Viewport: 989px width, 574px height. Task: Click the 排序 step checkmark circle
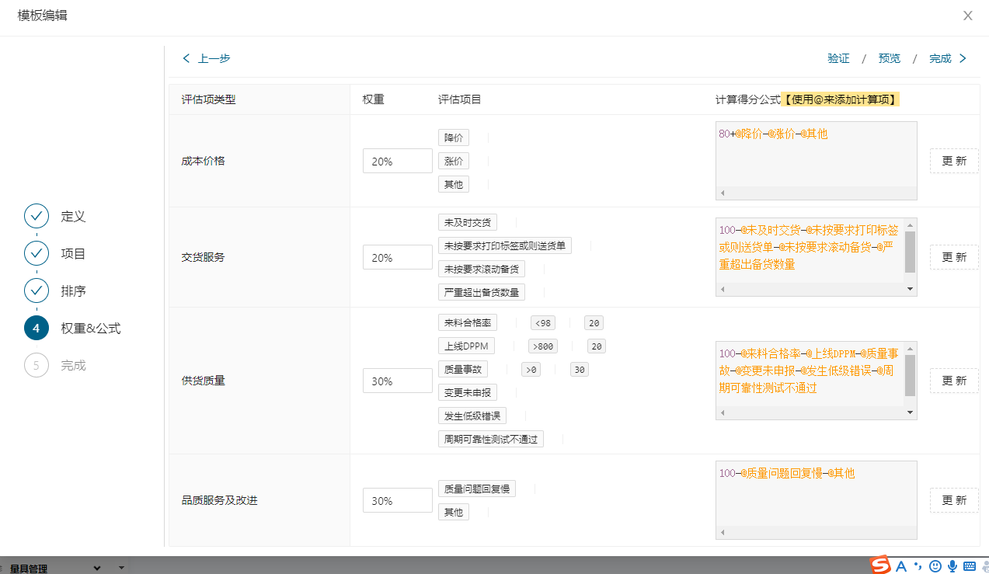[37, 291]
